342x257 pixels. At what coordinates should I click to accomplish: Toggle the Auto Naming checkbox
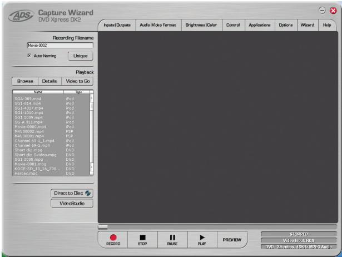(29, 56)
